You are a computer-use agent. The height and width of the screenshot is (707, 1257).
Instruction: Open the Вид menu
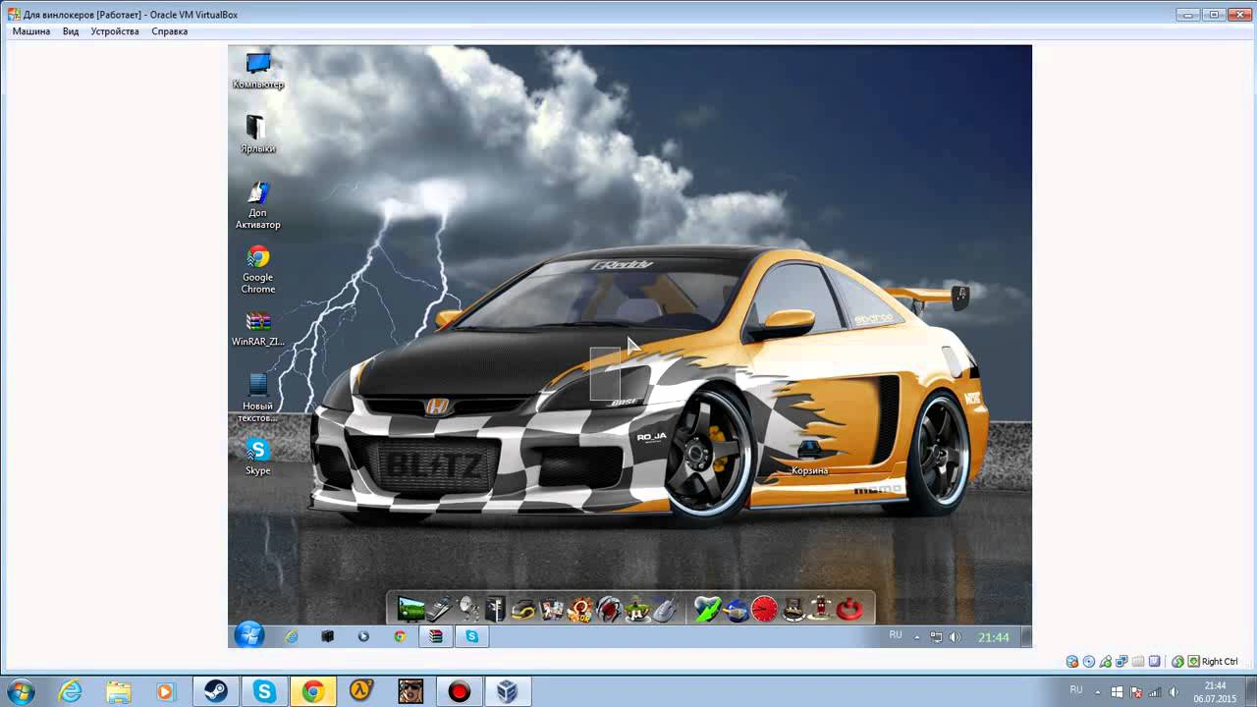tap(71, 31)
